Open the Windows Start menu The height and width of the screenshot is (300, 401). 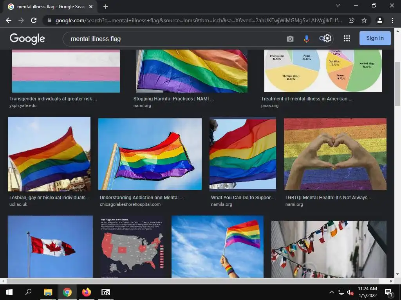9,292
